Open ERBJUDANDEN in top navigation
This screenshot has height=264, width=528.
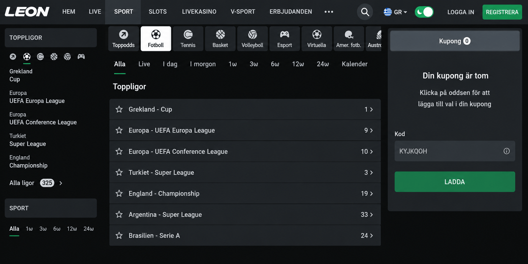pos(291,12)
